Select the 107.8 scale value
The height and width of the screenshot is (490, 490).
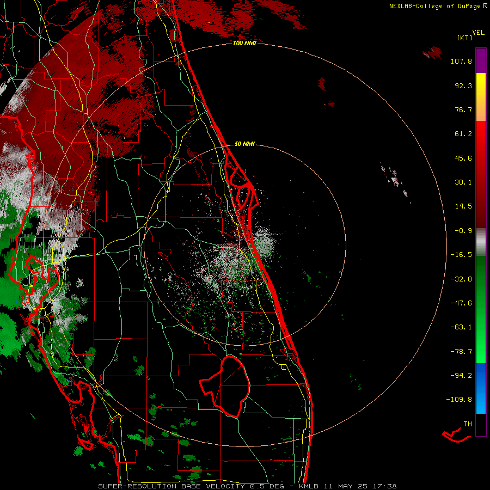pyautogui.click(x=461, y=61)
